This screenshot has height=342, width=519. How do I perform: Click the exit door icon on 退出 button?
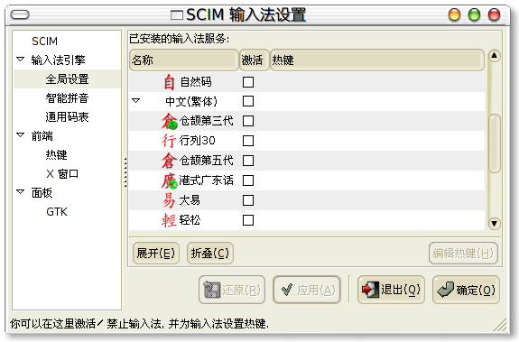(x=370, y=290)
